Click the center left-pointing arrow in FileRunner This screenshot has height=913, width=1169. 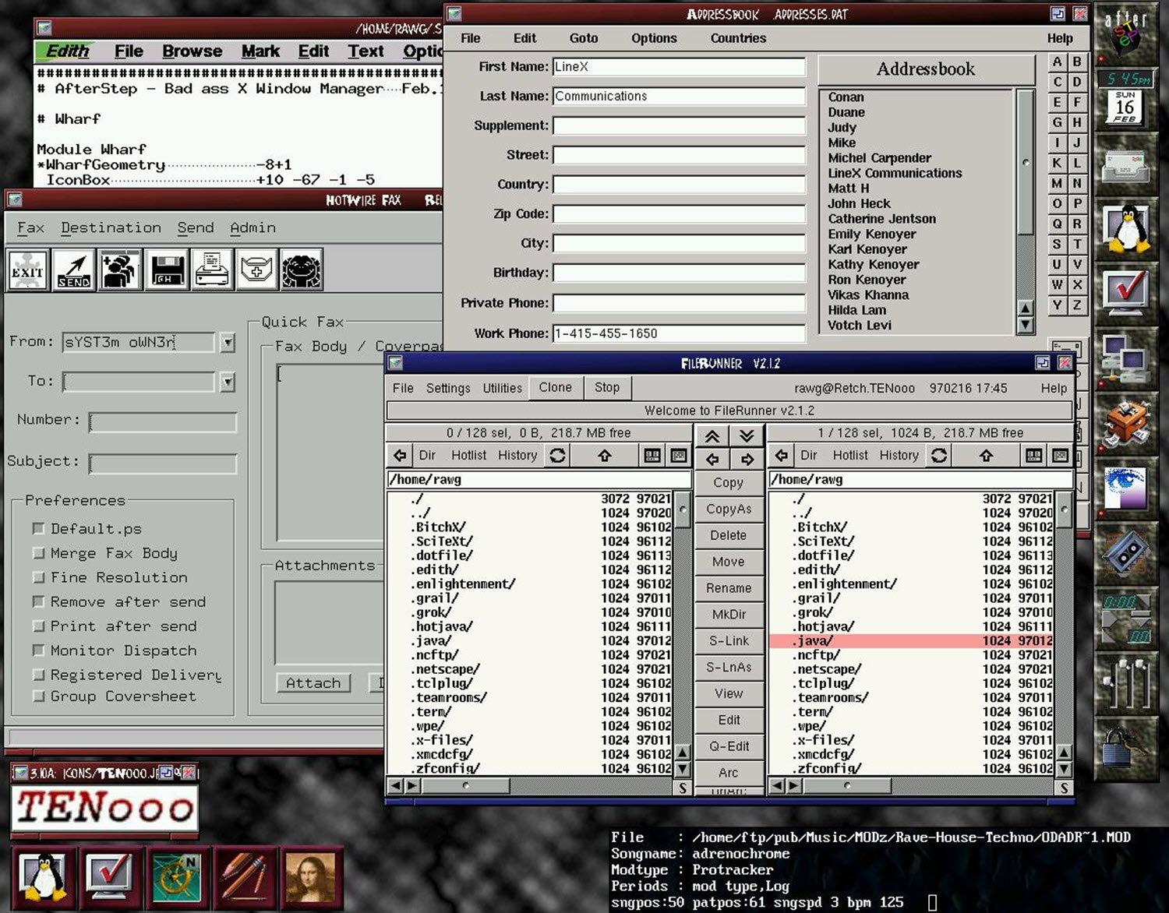712,459
